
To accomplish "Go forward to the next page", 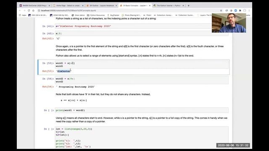I will point(24,10).
